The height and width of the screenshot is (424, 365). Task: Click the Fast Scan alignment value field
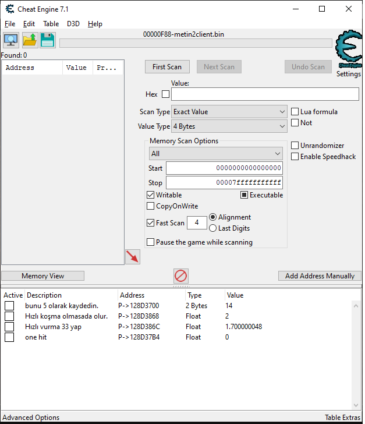pos(197,222)
